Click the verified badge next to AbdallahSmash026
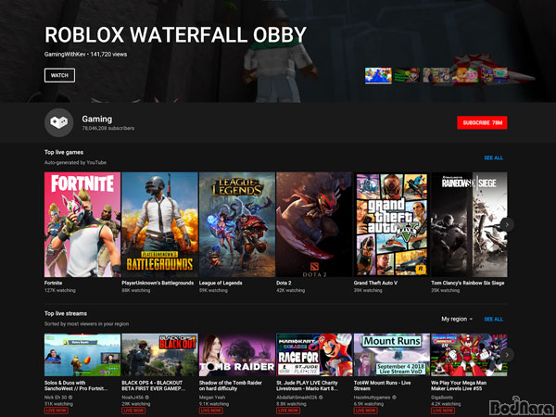Image resolution: width=556 pixels, height=417 pixels. [322, 398]
